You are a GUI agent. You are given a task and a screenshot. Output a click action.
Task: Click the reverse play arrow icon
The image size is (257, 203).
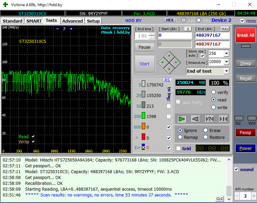(x=195, y=119)
